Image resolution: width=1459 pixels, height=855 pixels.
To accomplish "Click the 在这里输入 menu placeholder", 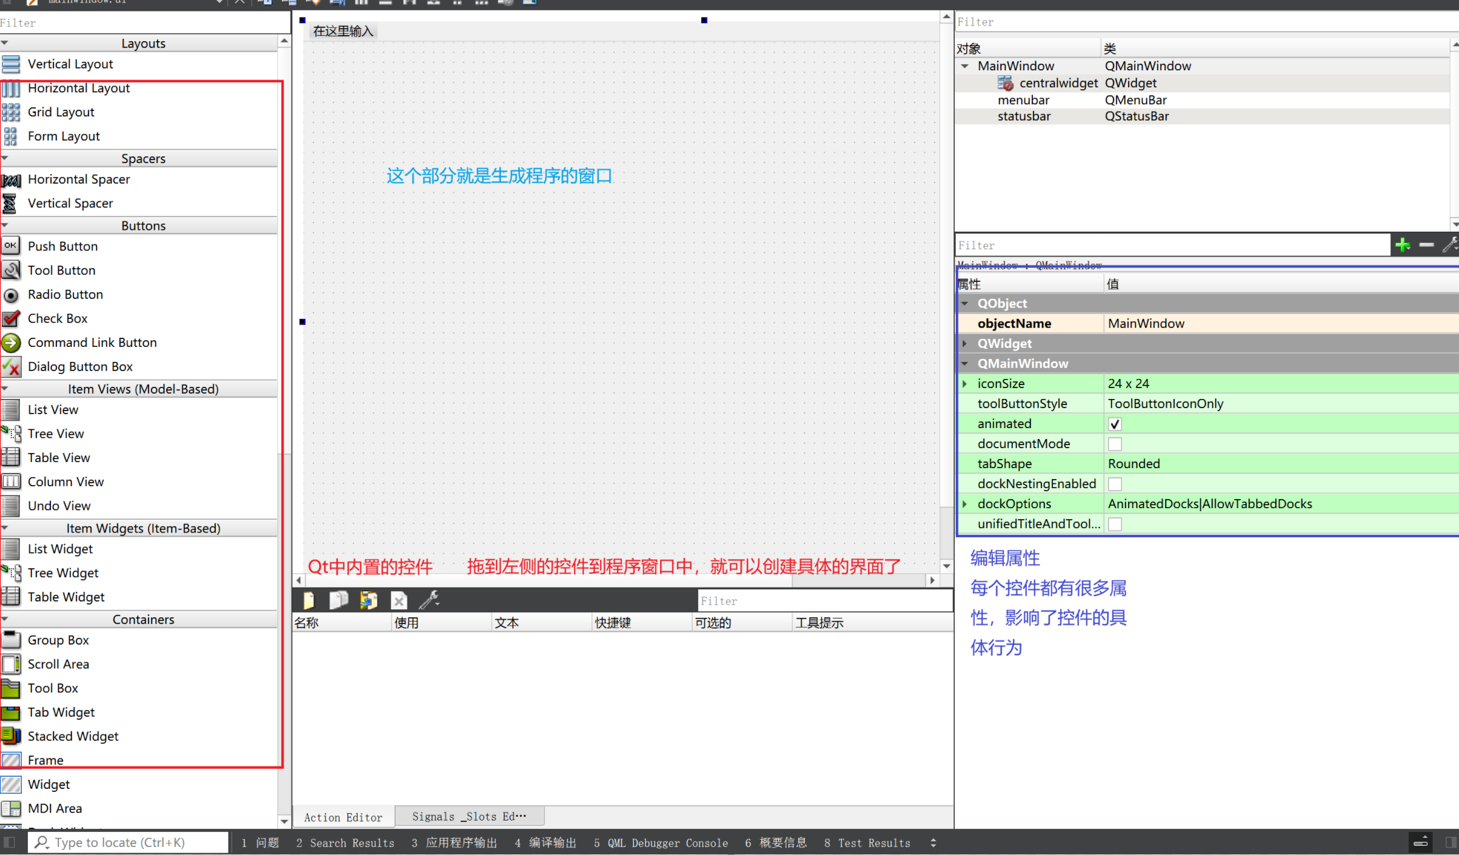I will 343,31.
